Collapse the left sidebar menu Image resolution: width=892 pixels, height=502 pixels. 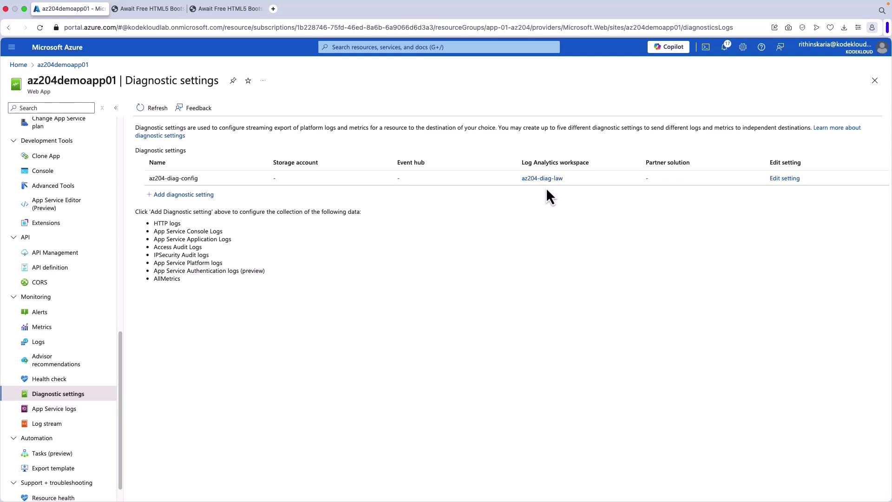[116, 108]
